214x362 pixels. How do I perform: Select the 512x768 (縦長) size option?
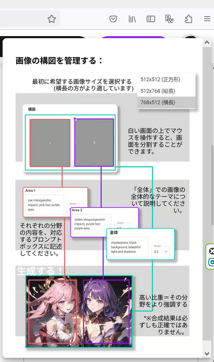point(167,91)
